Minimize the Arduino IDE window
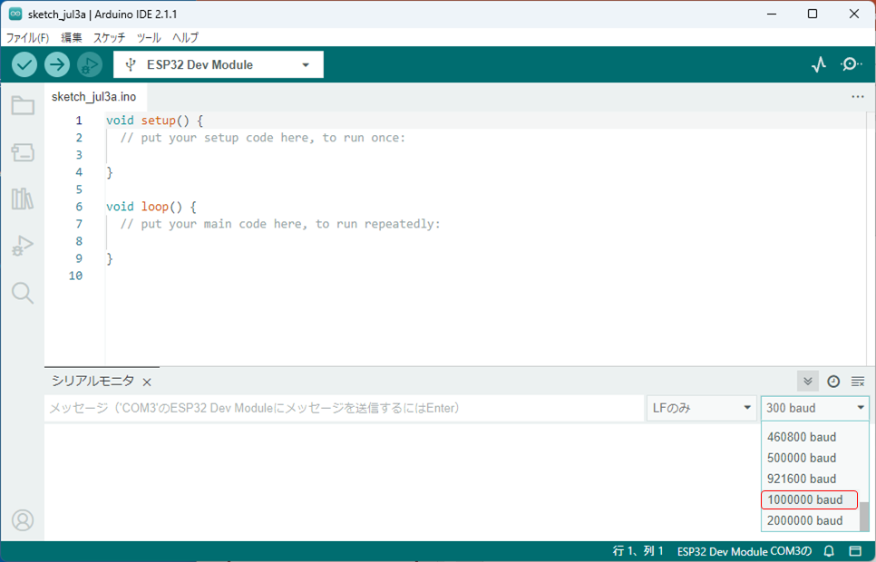This screenshot has width=876, height=562. (772, 14)
